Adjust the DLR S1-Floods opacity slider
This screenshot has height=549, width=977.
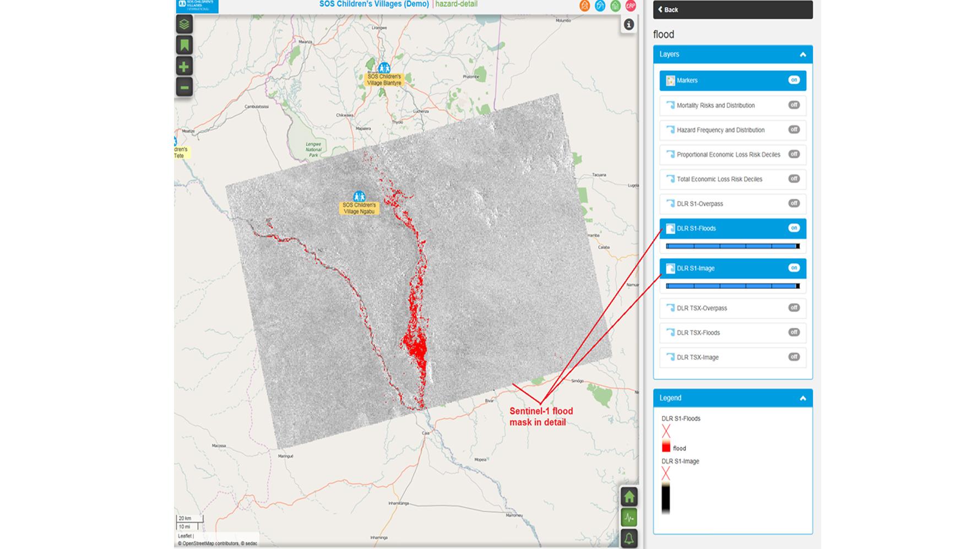point(732,246)
